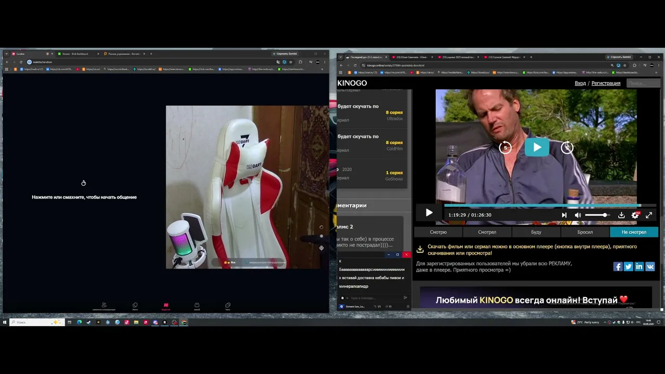Bookmark the page in left browser with star
The width and height of the screenshot is (665, 374).
pos(290,62)
